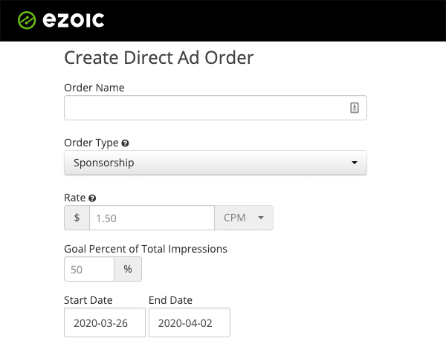Click the Rate help question mark icon
This screenshot has height=344, width=446.
[92, 198]
